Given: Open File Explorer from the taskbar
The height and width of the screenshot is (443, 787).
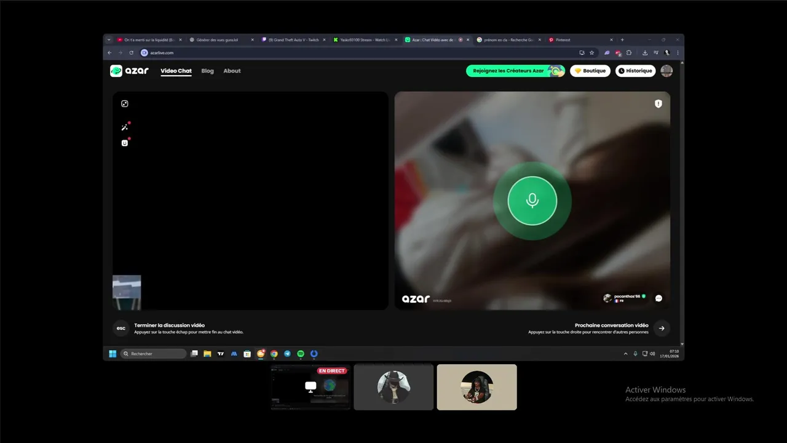Looking at the screenshot, I should [x=207, y=354].
